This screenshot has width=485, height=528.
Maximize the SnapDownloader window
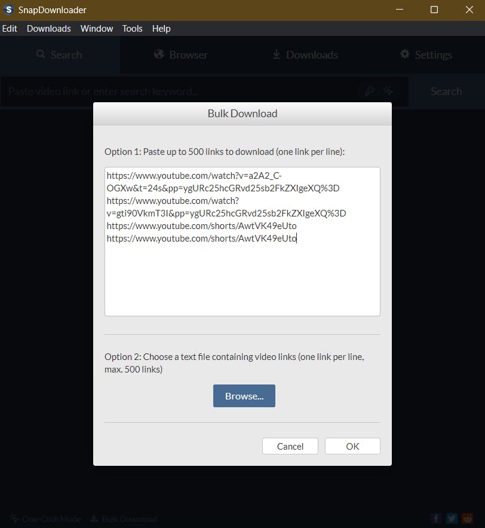pos(434,10)
